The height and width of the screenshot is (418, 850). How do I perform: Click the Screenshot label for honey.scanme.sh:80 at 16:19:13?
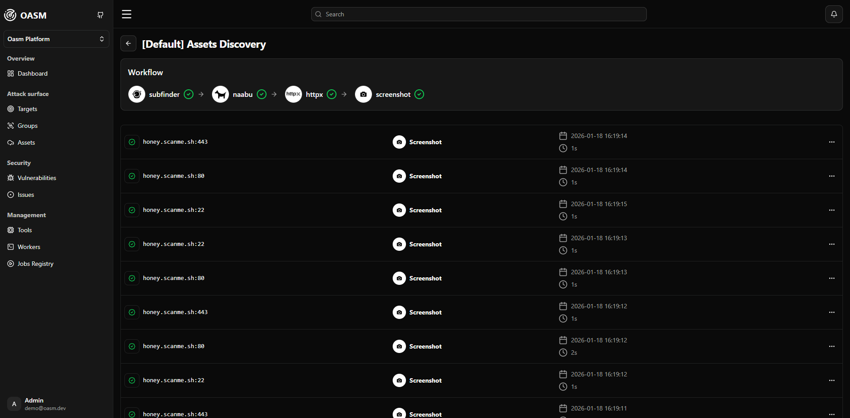click(x=425, y=278)
